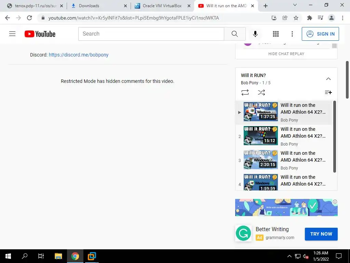350x263 pixels.
Task: Open Chrome profile avatar
Action: click(x=332, y=18)
